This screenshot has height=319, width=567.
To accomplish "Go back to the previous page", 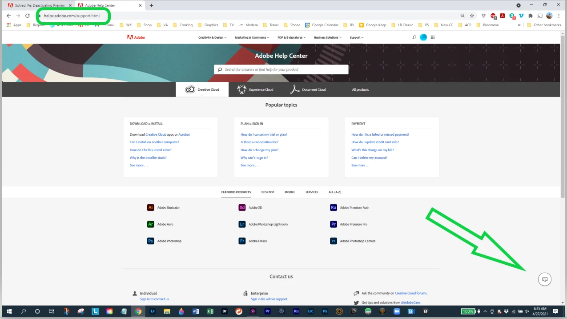I will 8,16.
